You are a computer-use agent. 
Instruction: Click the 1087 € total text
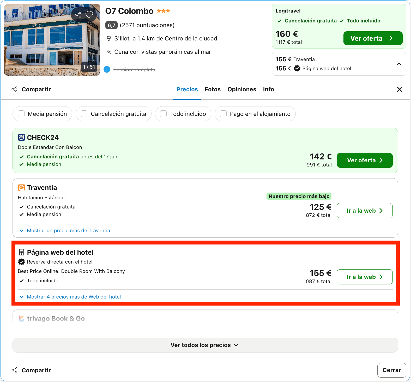click(317, 281)
